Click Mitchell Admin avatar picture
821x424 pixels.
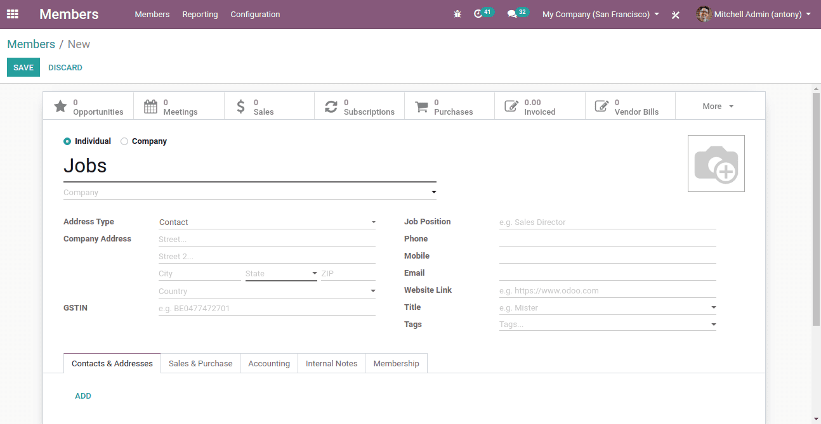[x=703, y=14]
